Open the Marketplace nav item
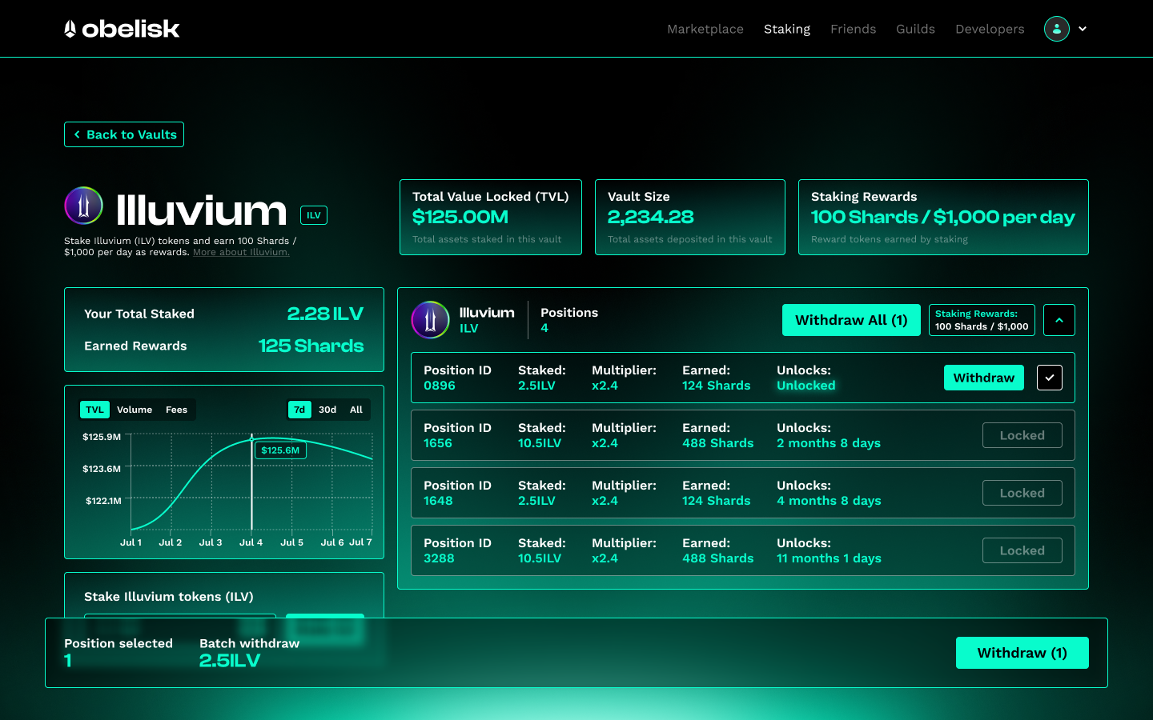Screen dimensions: 1153x720 click(x=705, y=29)
